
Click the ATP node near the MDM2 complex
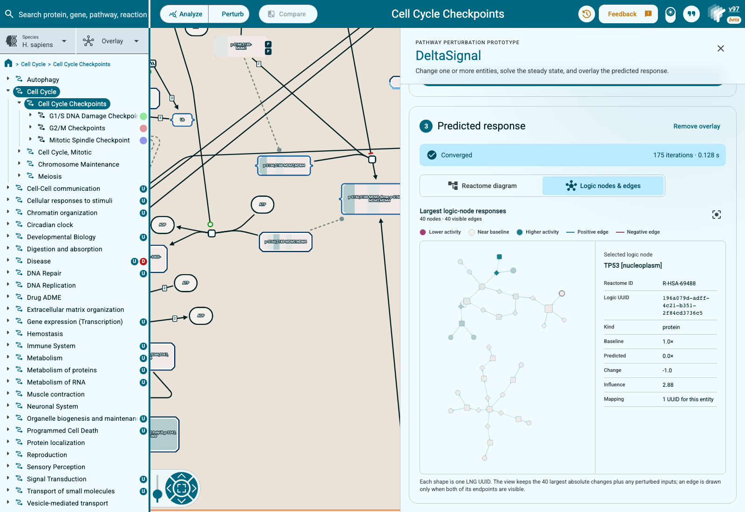click(x=263, y=204)
